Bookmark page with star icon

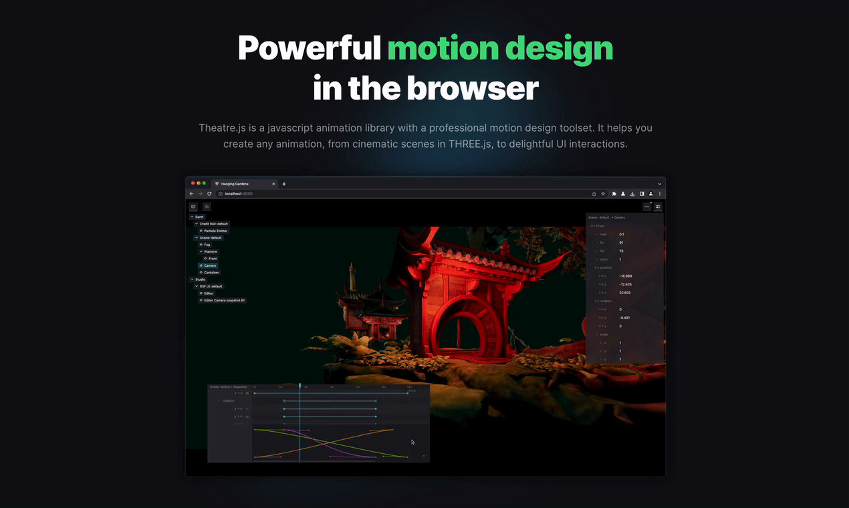[603, 194]
